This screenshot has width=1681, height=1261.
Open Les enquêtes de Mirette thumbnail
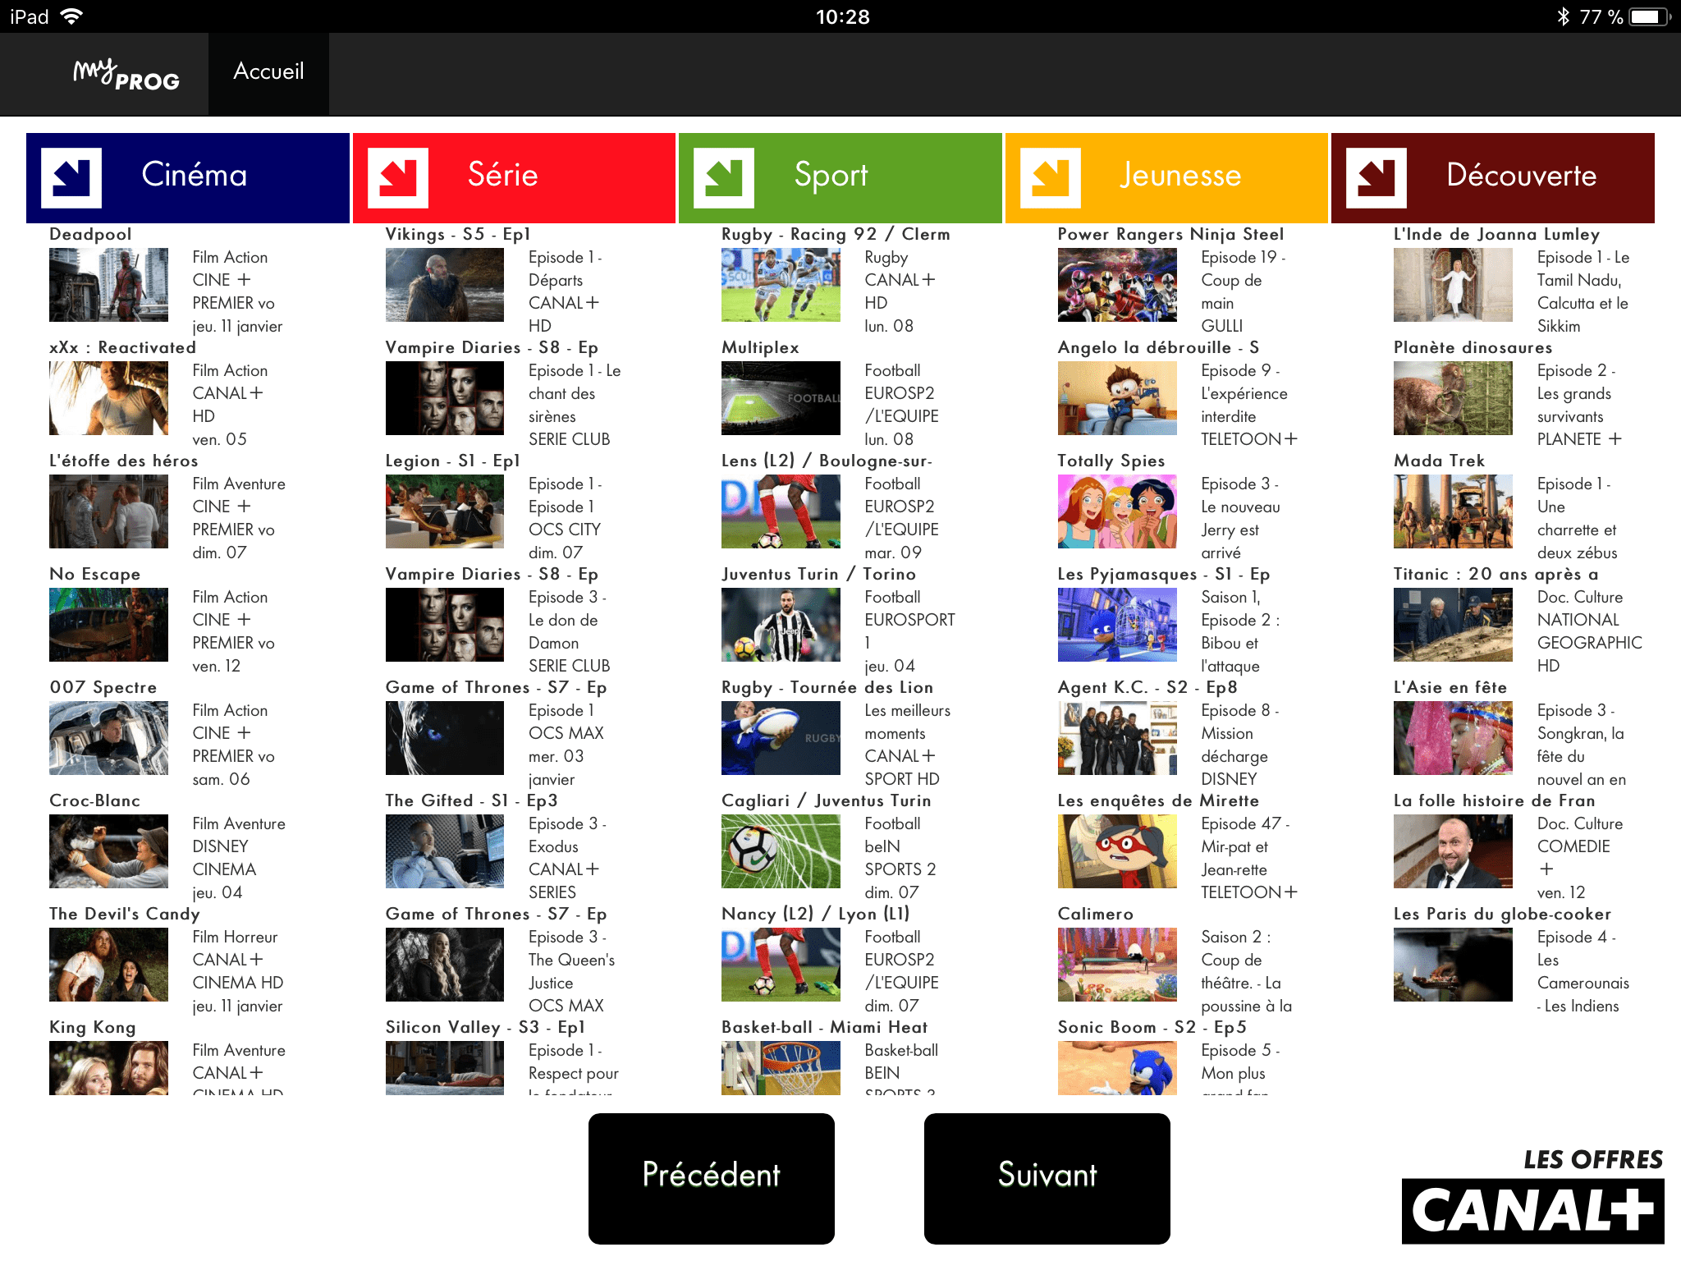click(1117, 851)
